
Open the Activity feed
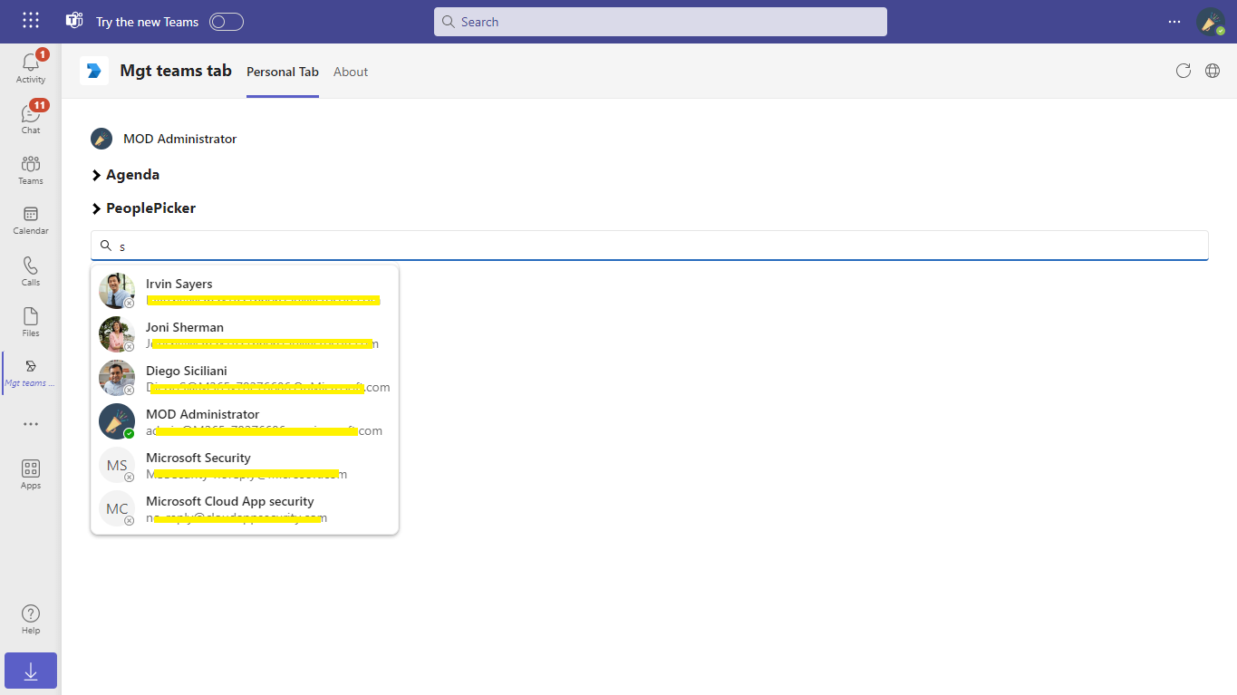[31, 68]
